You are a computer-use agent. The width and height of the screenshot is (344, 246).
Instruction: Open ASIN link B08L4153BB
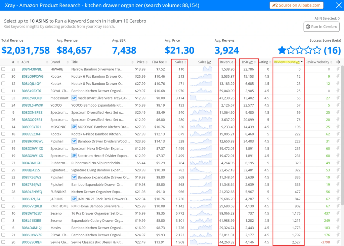(31, 220)
